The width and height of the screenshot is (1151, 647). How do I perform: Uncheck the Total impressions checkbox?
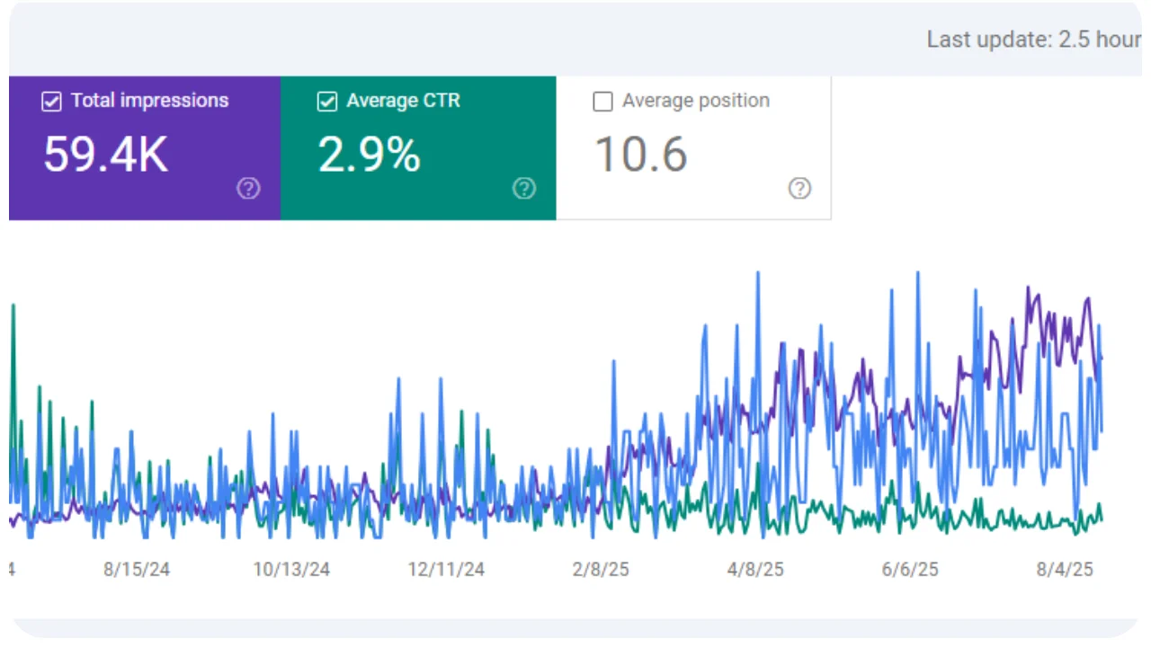[51, 102]
